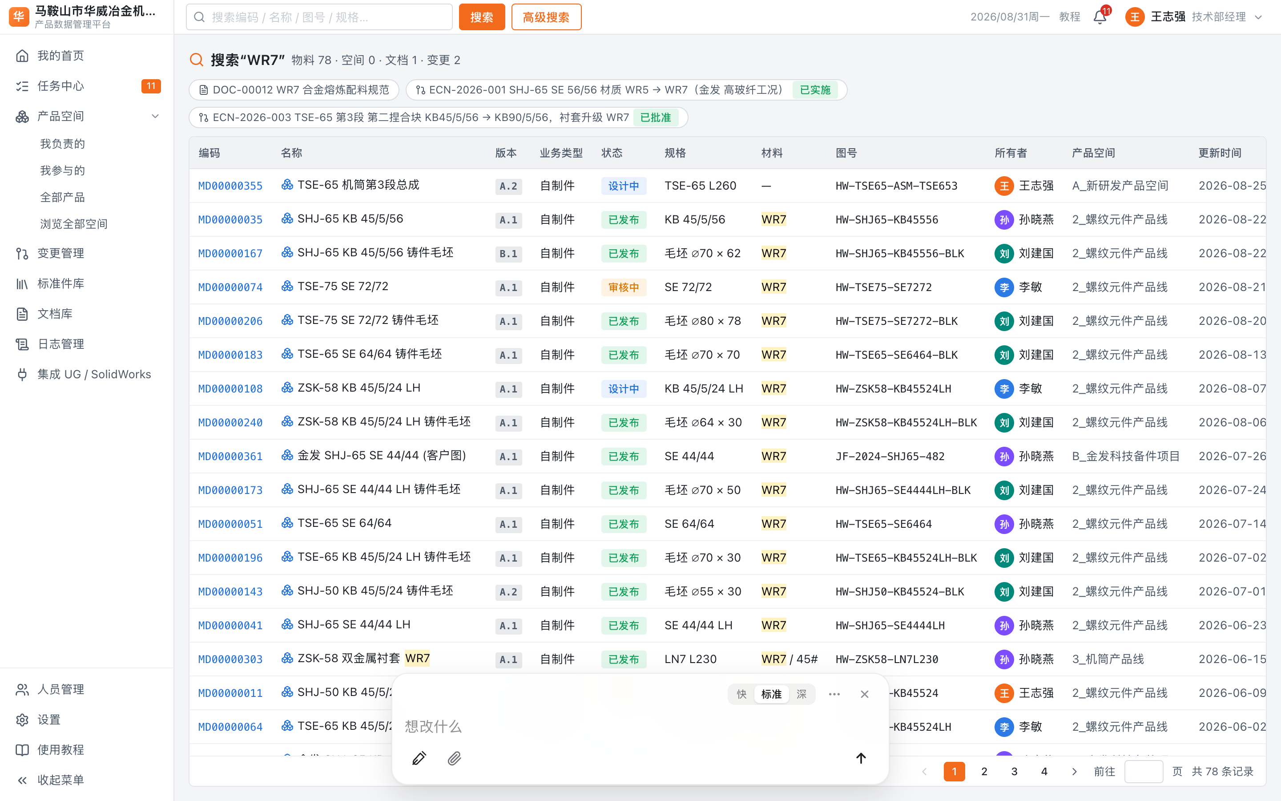Open part link MD00000074
The image size is (1281, 801).
(x=230, y=287)
